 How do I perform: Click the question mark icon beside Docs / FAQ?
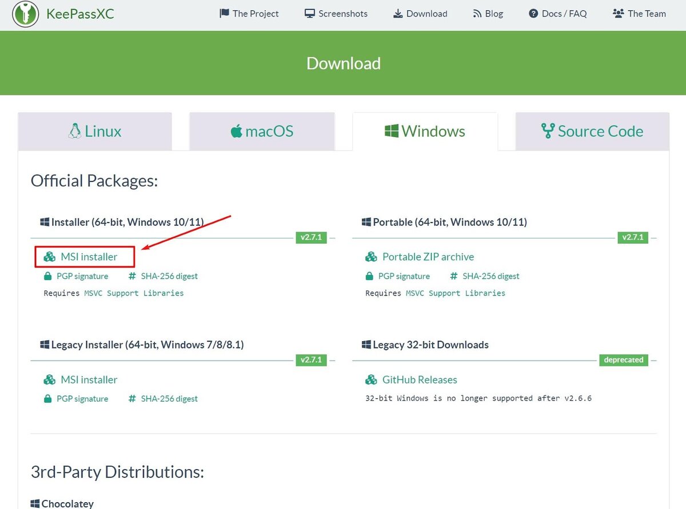coord(533,13)
